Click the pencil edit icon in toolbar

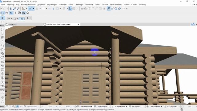point(112,9)
